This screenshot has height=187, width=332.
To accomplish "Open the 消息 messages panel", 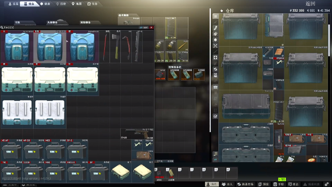I will tap(293, 184).
